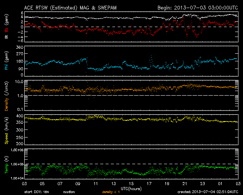
Task: Click the '270' tick on Phi axis
Action: tap(20, 54)
